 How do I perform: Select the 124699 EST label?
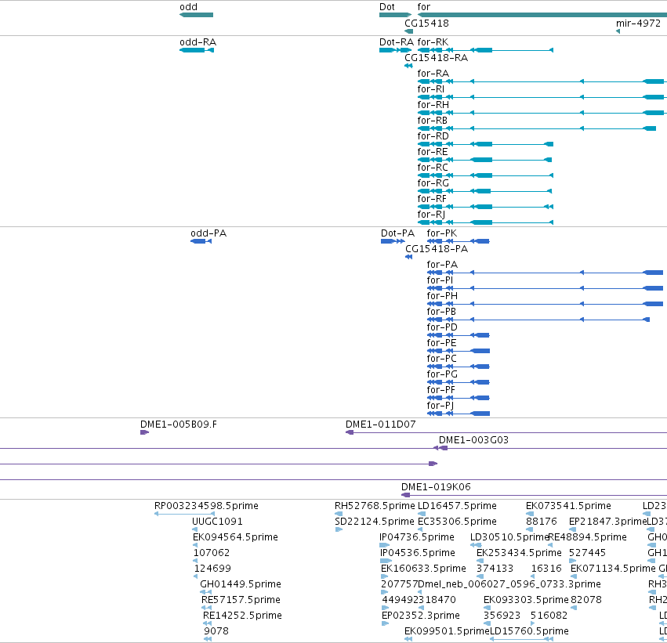pyautogui.click(x=212, y=569)
